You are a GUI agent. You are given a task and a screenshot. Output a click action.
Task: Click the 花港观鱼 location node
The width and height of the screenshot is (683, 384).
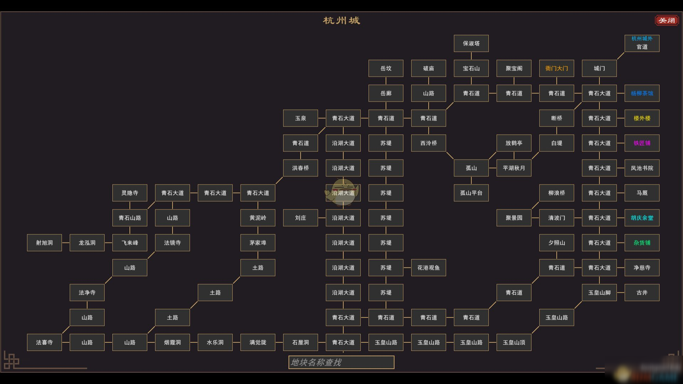click(429, 267)
